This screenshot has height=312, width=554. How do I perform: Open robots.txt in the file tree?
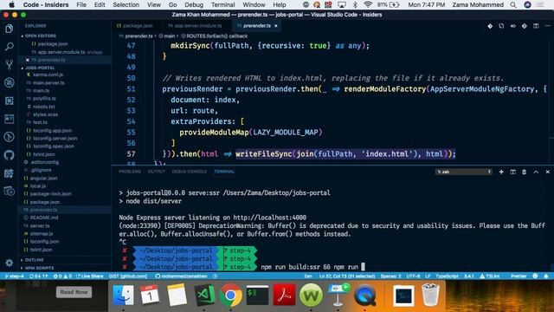pyautogui.click(x=44, y=107)
